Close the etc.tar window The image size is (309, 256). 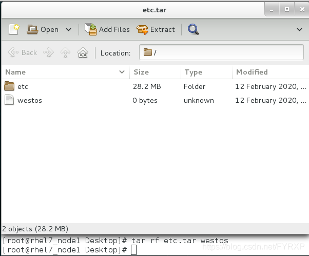coord(302,9)
